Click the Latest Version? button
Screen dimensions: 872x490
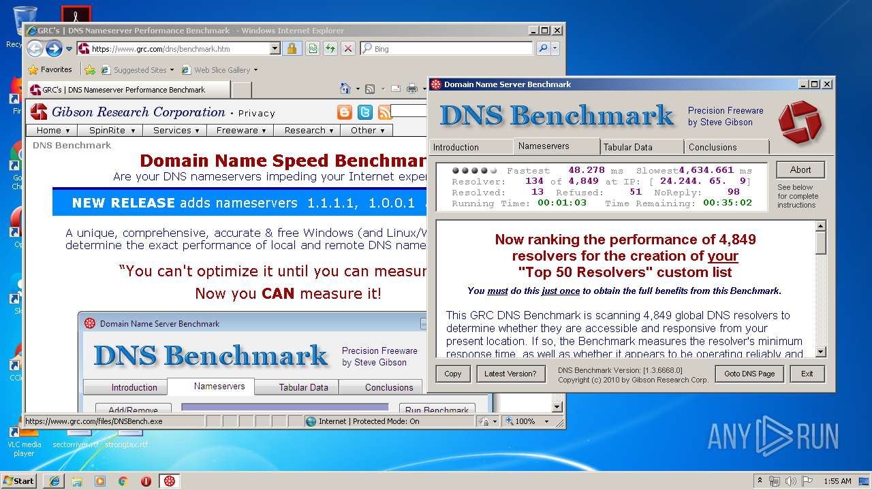510,374
